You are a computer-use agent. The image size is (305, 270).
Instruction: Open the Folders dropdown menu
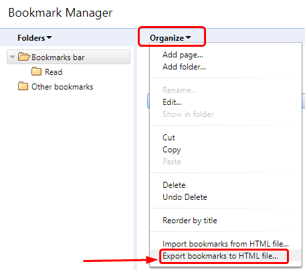click(35, 38)
